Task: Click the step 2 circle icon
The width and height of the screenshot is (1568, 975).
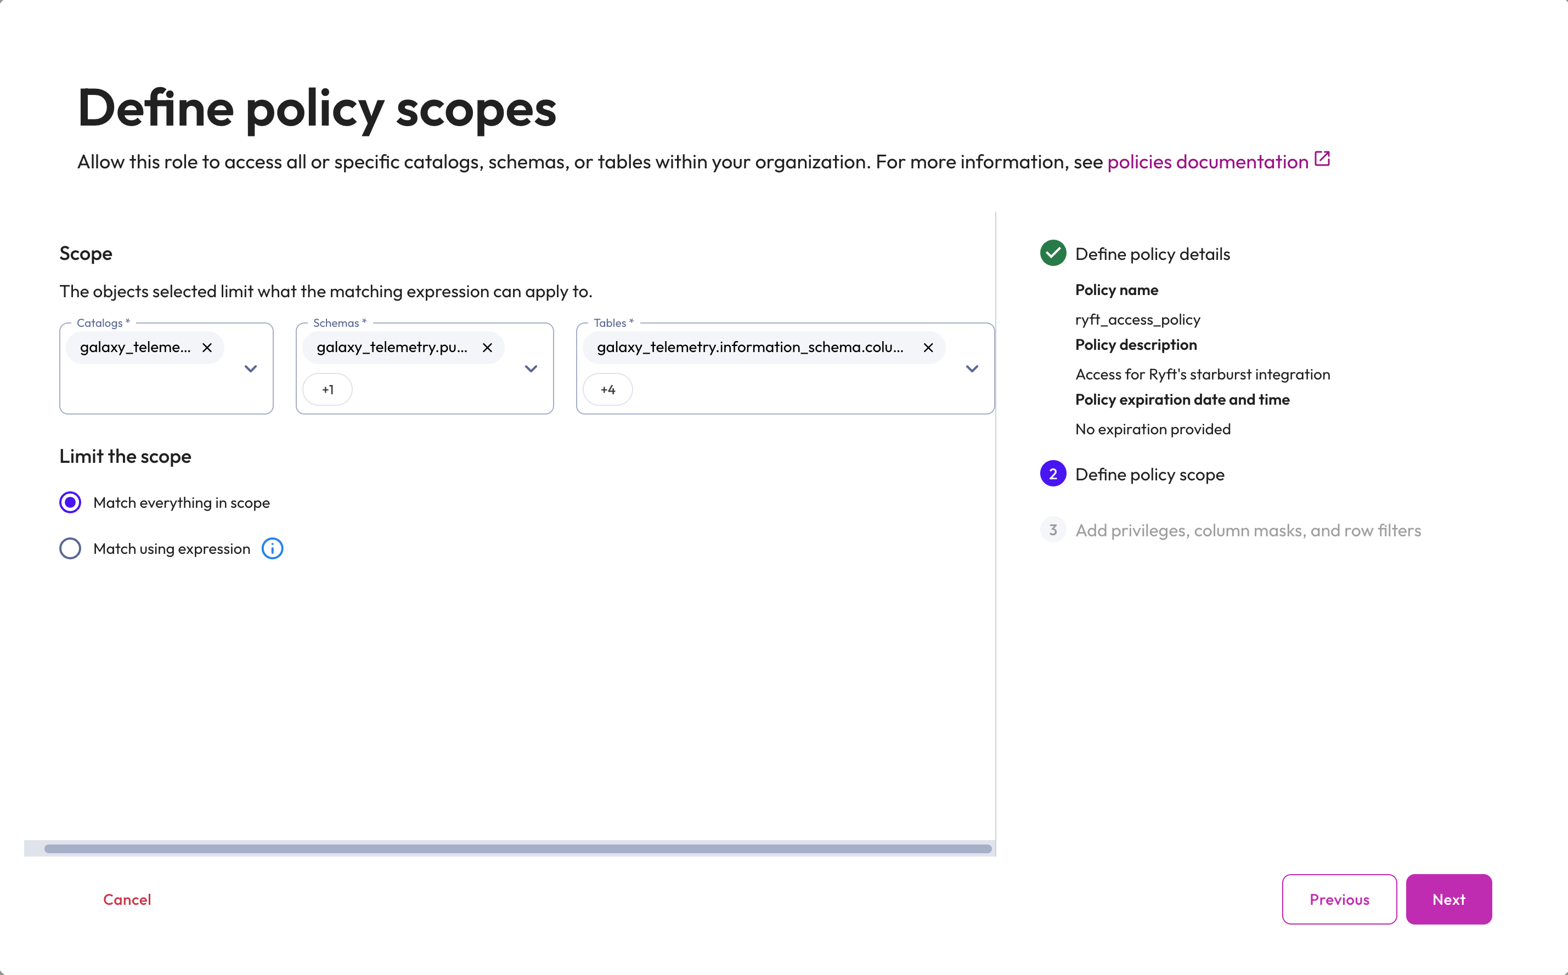Action: coord(1053,474)
